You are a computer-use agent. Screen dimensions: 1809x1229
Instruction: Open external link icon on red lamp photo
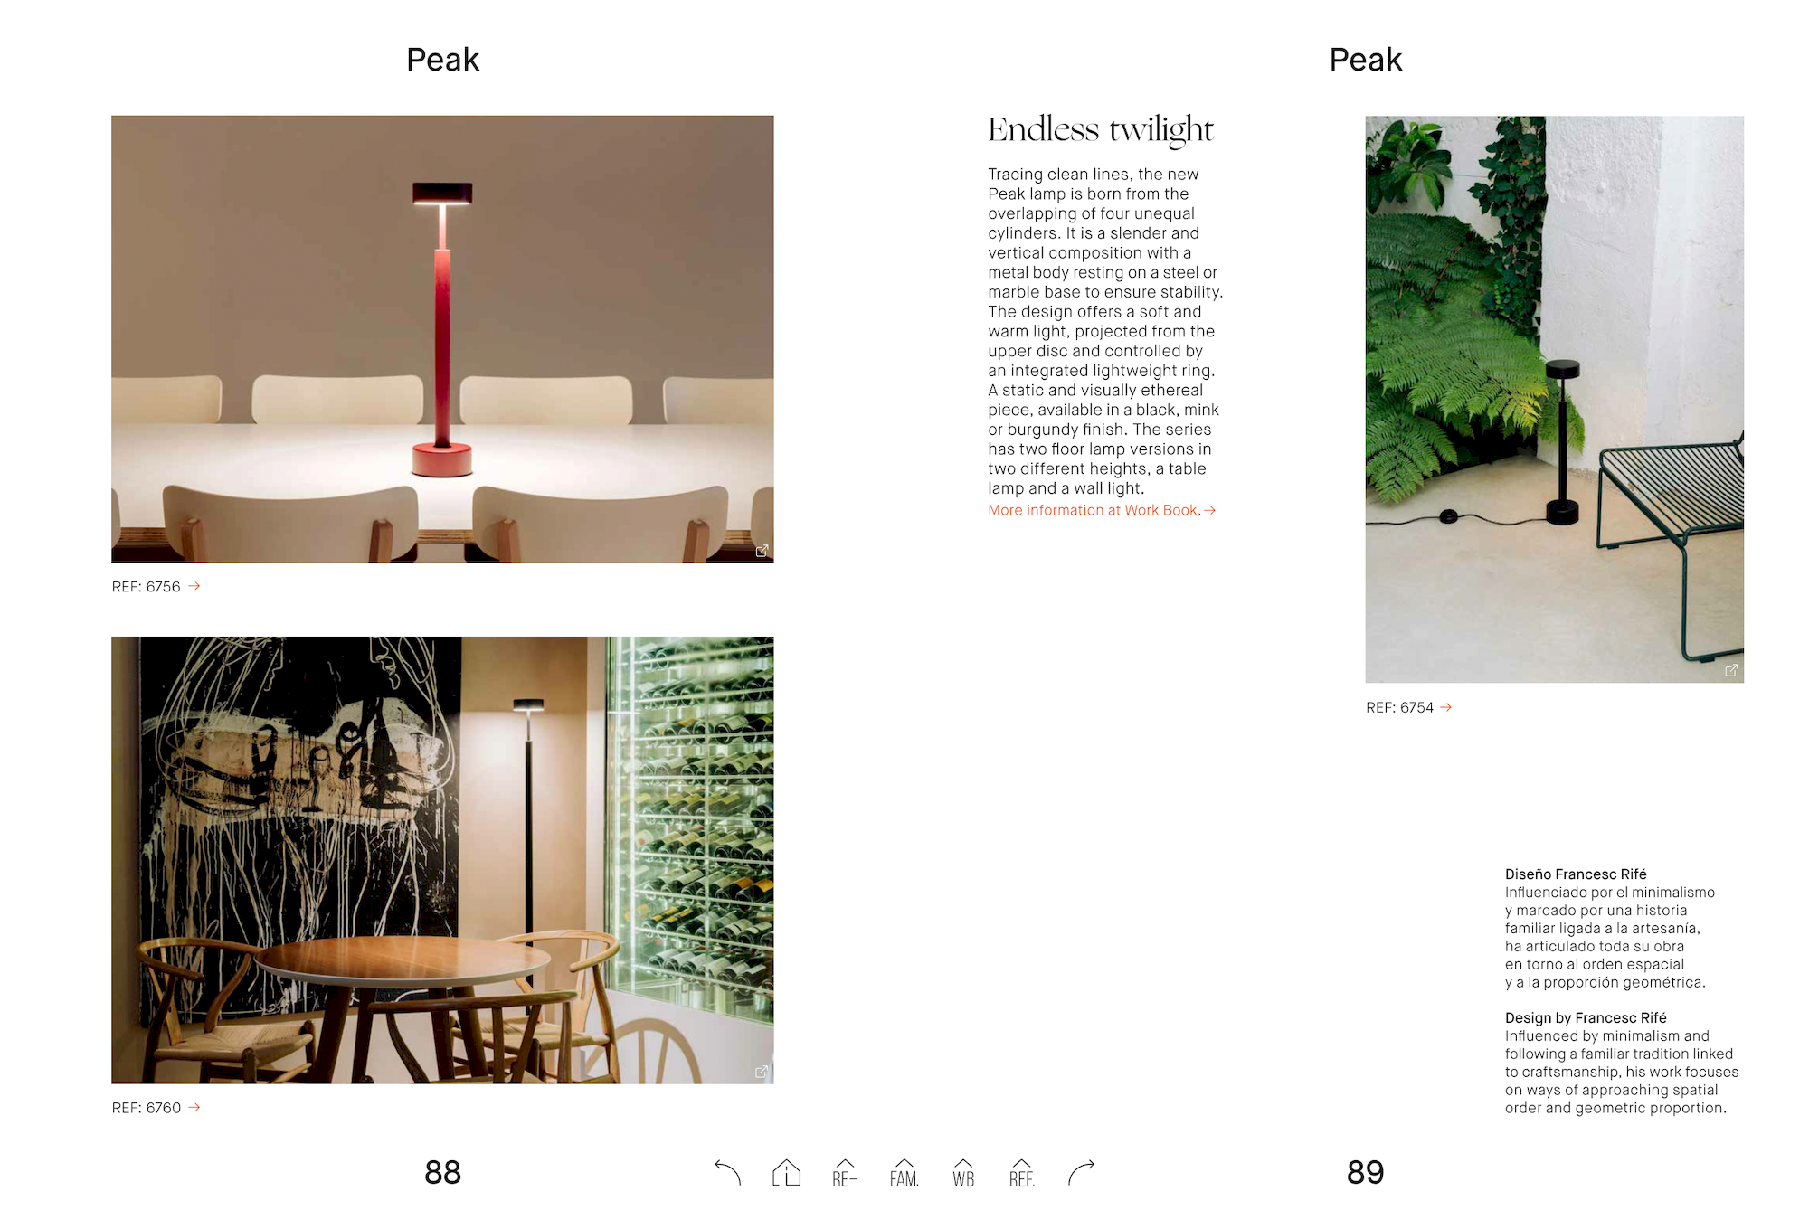[762, 551]
